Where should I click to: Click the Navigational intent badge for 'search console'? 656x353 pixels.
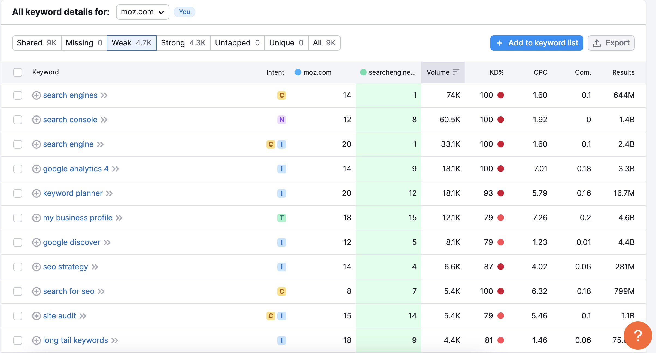[281, 120]
